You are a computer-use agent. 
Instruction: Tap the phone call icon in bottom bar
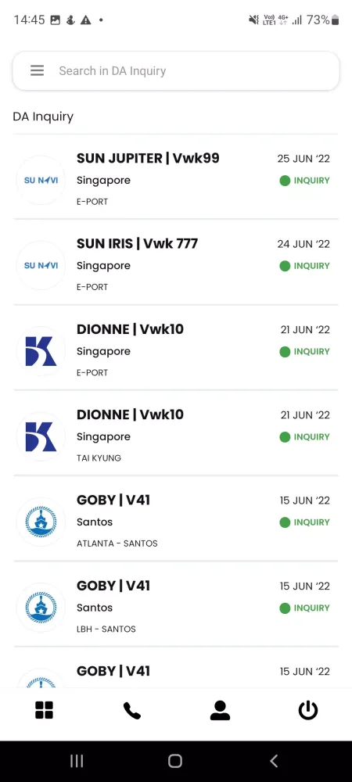[131, 710]
